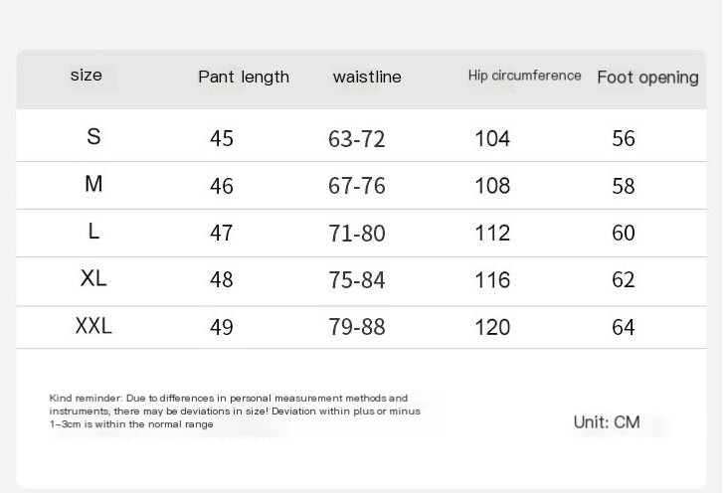Select the waistline value 71-80
The height and width of the screenshot is (493, 725).
(x=356, y=233)
